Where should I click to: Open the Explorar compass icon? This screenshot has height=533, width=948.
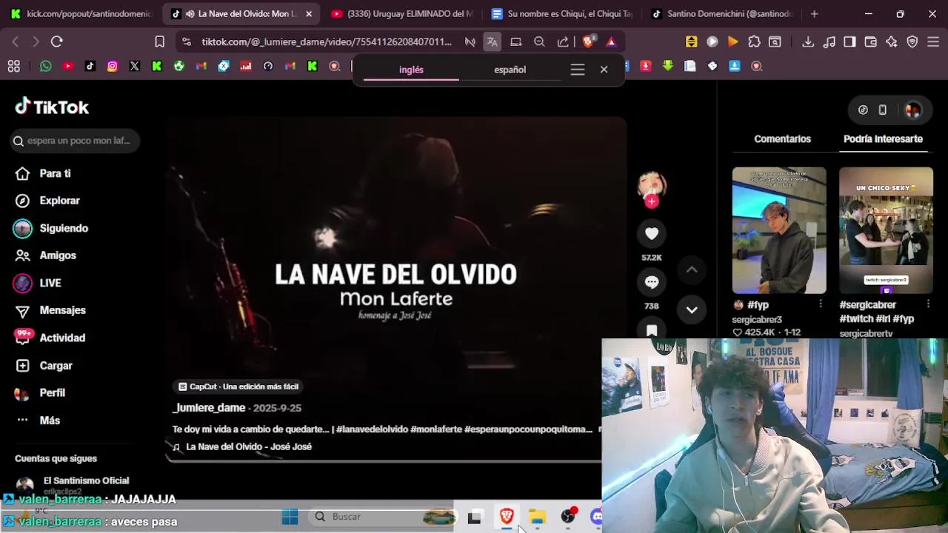(x=23, y=201)
